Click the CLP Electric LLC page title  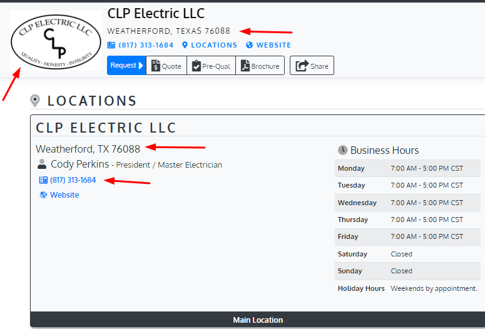(x=156, y=14)
